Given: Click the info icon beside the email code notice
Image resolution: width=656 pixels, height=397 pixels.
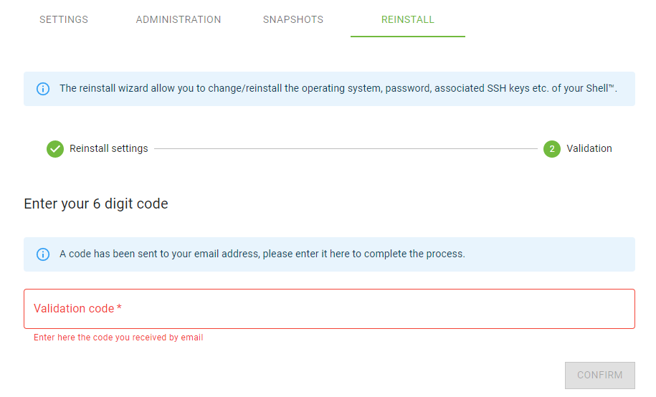Looking at the screenshot, I should pyautogui.click(x=43, y=254).
